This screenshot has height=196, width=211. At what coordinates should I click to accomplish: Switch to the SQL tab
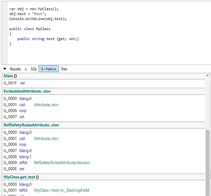coord(34,69)
